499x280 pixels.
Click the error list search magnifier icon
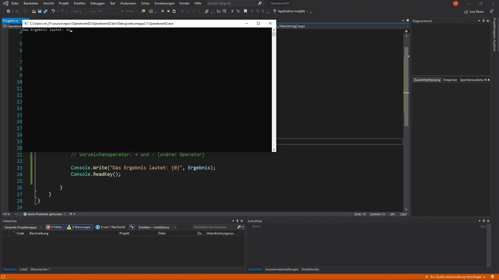pyautogui.click(x=239, y=227)
